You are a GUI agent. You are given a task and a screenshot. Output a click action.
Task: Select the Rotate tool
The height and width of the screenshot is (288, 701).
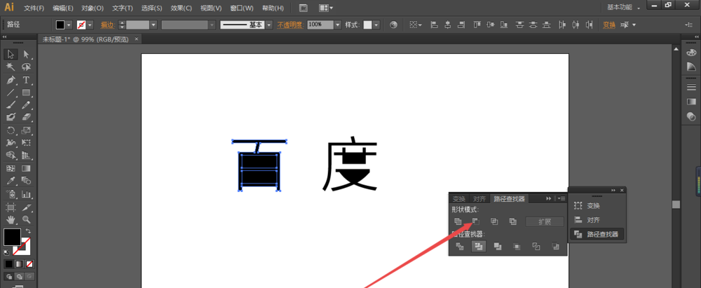(x=11, y=130)
